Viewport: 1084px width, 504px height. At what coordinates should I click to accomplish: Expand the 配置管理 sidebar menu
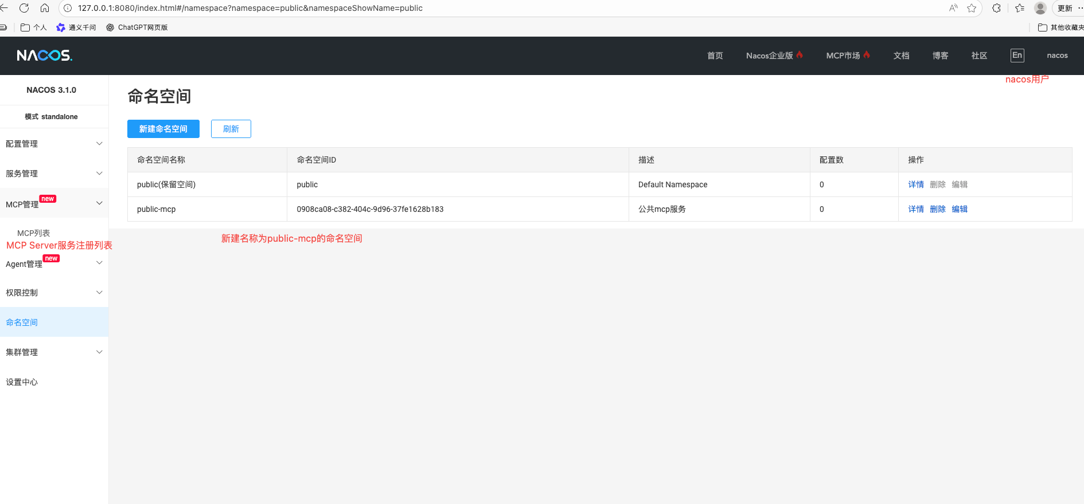[54, 144]
